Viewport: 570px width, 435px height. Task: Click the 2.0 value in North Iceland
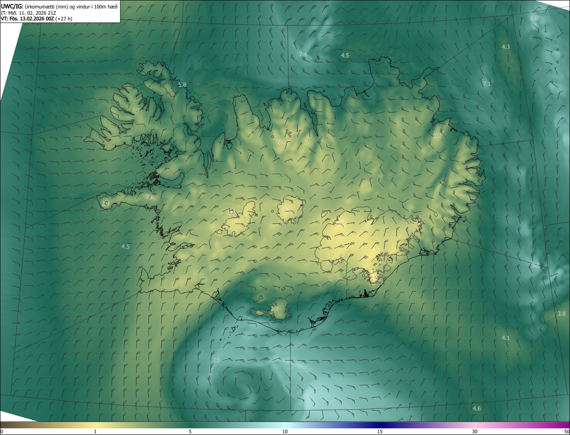click(x=281, y=142)
